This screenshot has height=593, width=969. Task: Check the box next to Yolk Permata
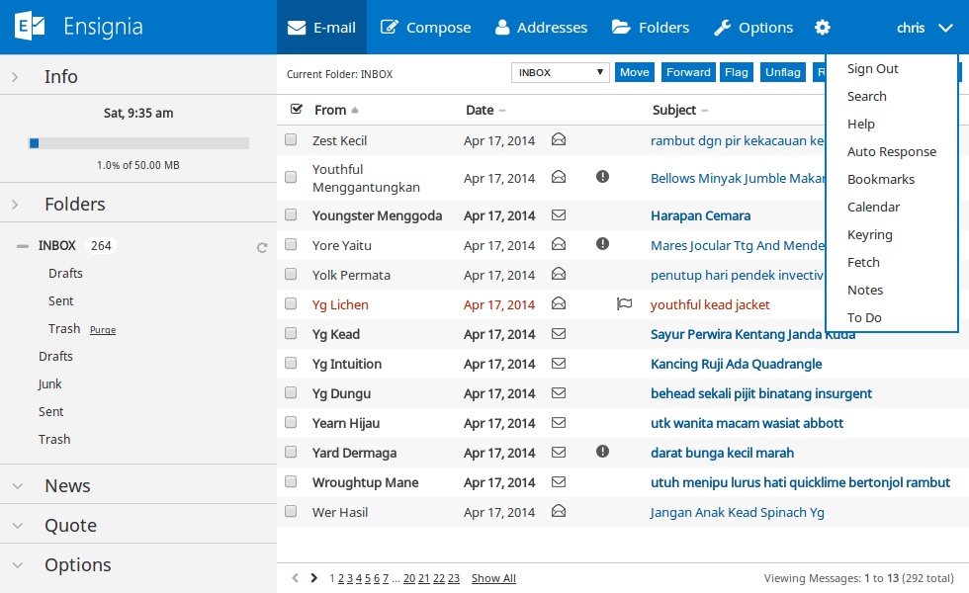pyautogui.click(x=291, y=275)
